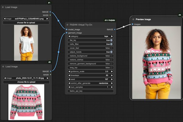Select next image file in node #2
183x122 pixels.
[x=48, y=78]
